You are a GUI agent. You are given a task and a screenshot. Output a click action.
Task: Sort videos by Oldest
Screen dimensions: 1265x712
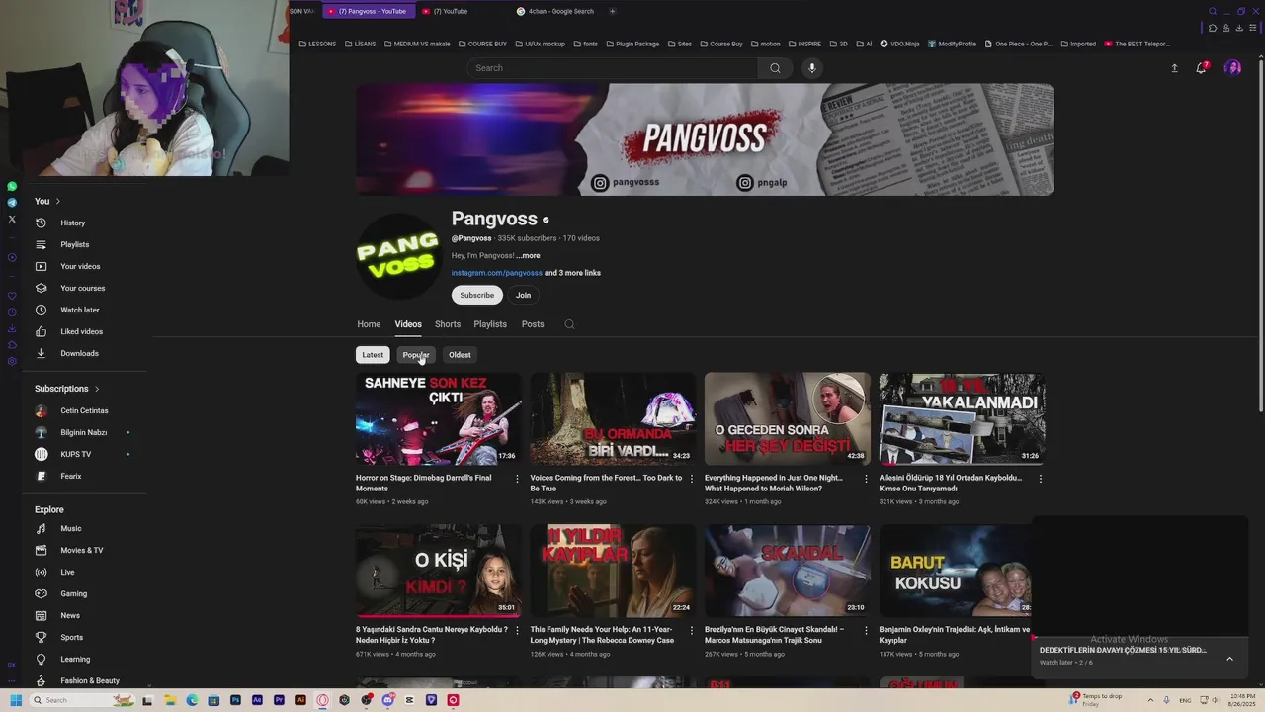coord(460,355)
